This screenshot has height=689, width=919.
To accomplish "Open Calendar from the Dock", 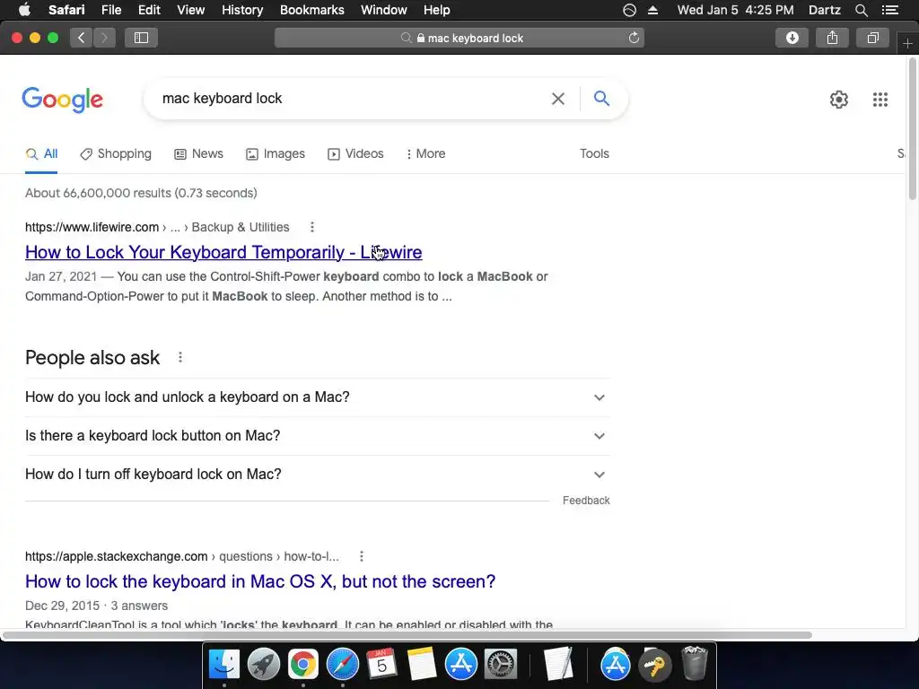I will click(381, 665).
